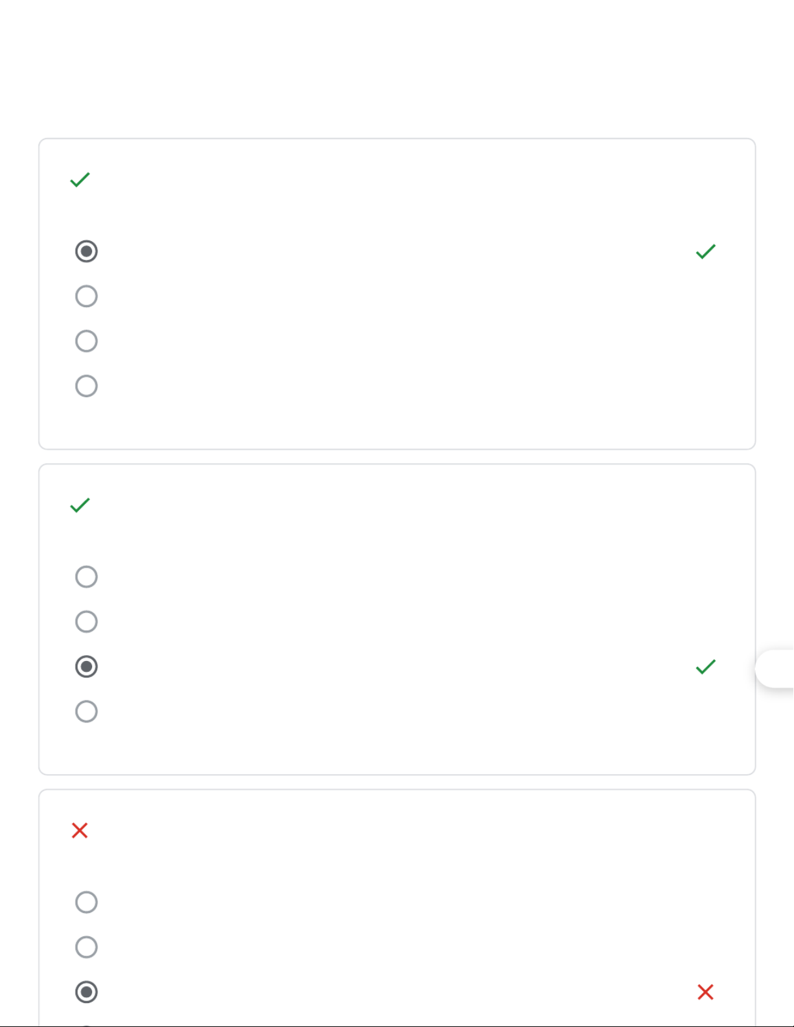This screenshot has height=1027, width=794.
Task: Choose the first radio option in third question
Action: point(86,902)
